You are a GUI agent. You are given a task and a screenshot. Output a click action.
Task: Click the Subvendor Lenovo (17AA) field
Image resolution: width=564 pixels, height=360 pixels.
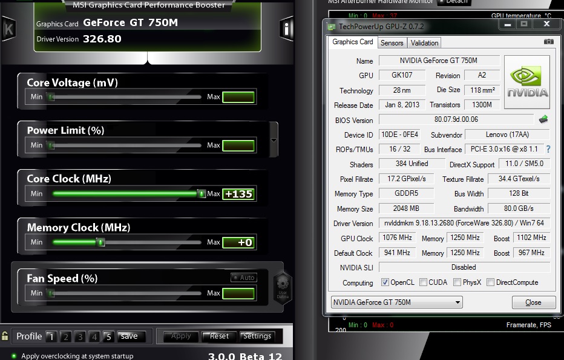[507, 135]
